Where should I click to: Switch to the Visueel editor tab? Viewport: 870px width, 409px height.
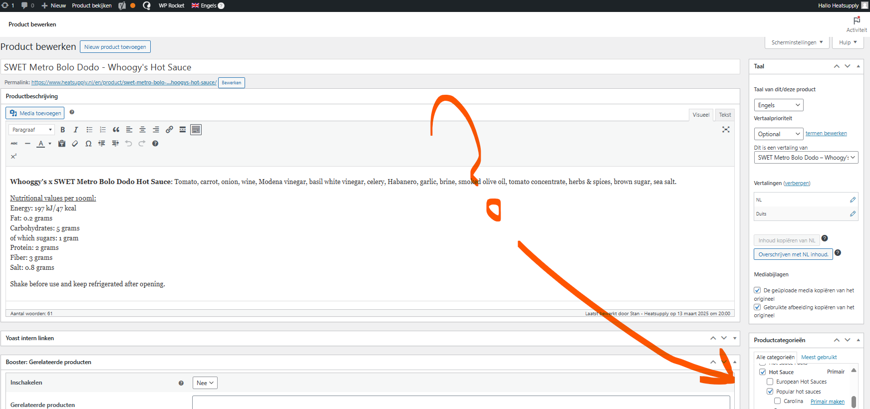coord(701,115)
